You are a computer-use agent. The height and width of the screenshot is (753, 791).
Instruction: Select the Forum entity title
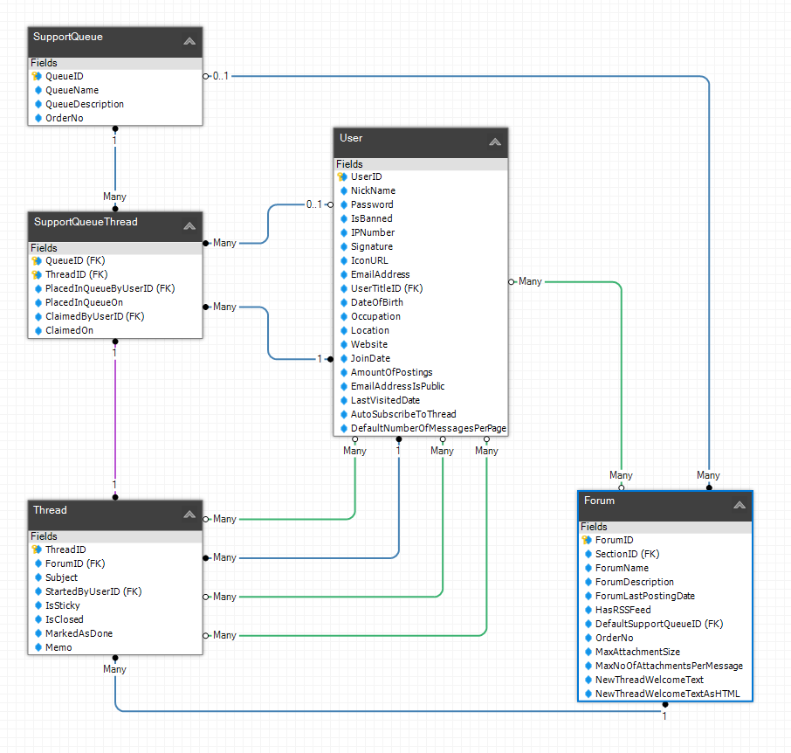pyautogui.click(x=599, y=501)
